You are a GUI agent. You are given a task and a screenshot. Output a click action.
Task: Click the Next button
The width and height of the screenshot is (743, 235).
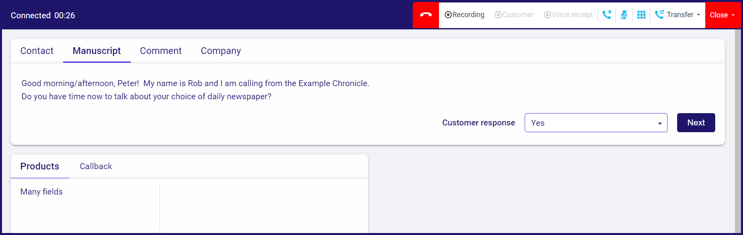[696, 123]
